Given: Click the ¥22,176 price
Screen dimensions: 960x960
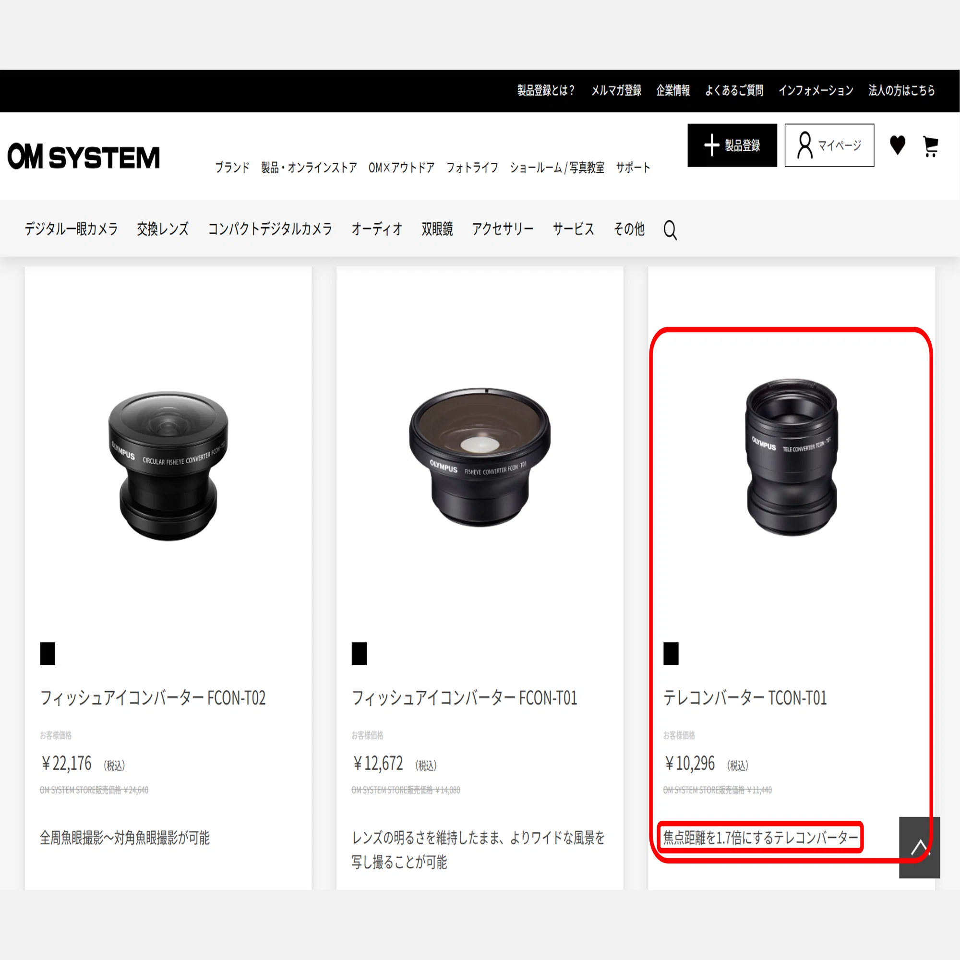Looking at the screenshot, I should (67, 763).
